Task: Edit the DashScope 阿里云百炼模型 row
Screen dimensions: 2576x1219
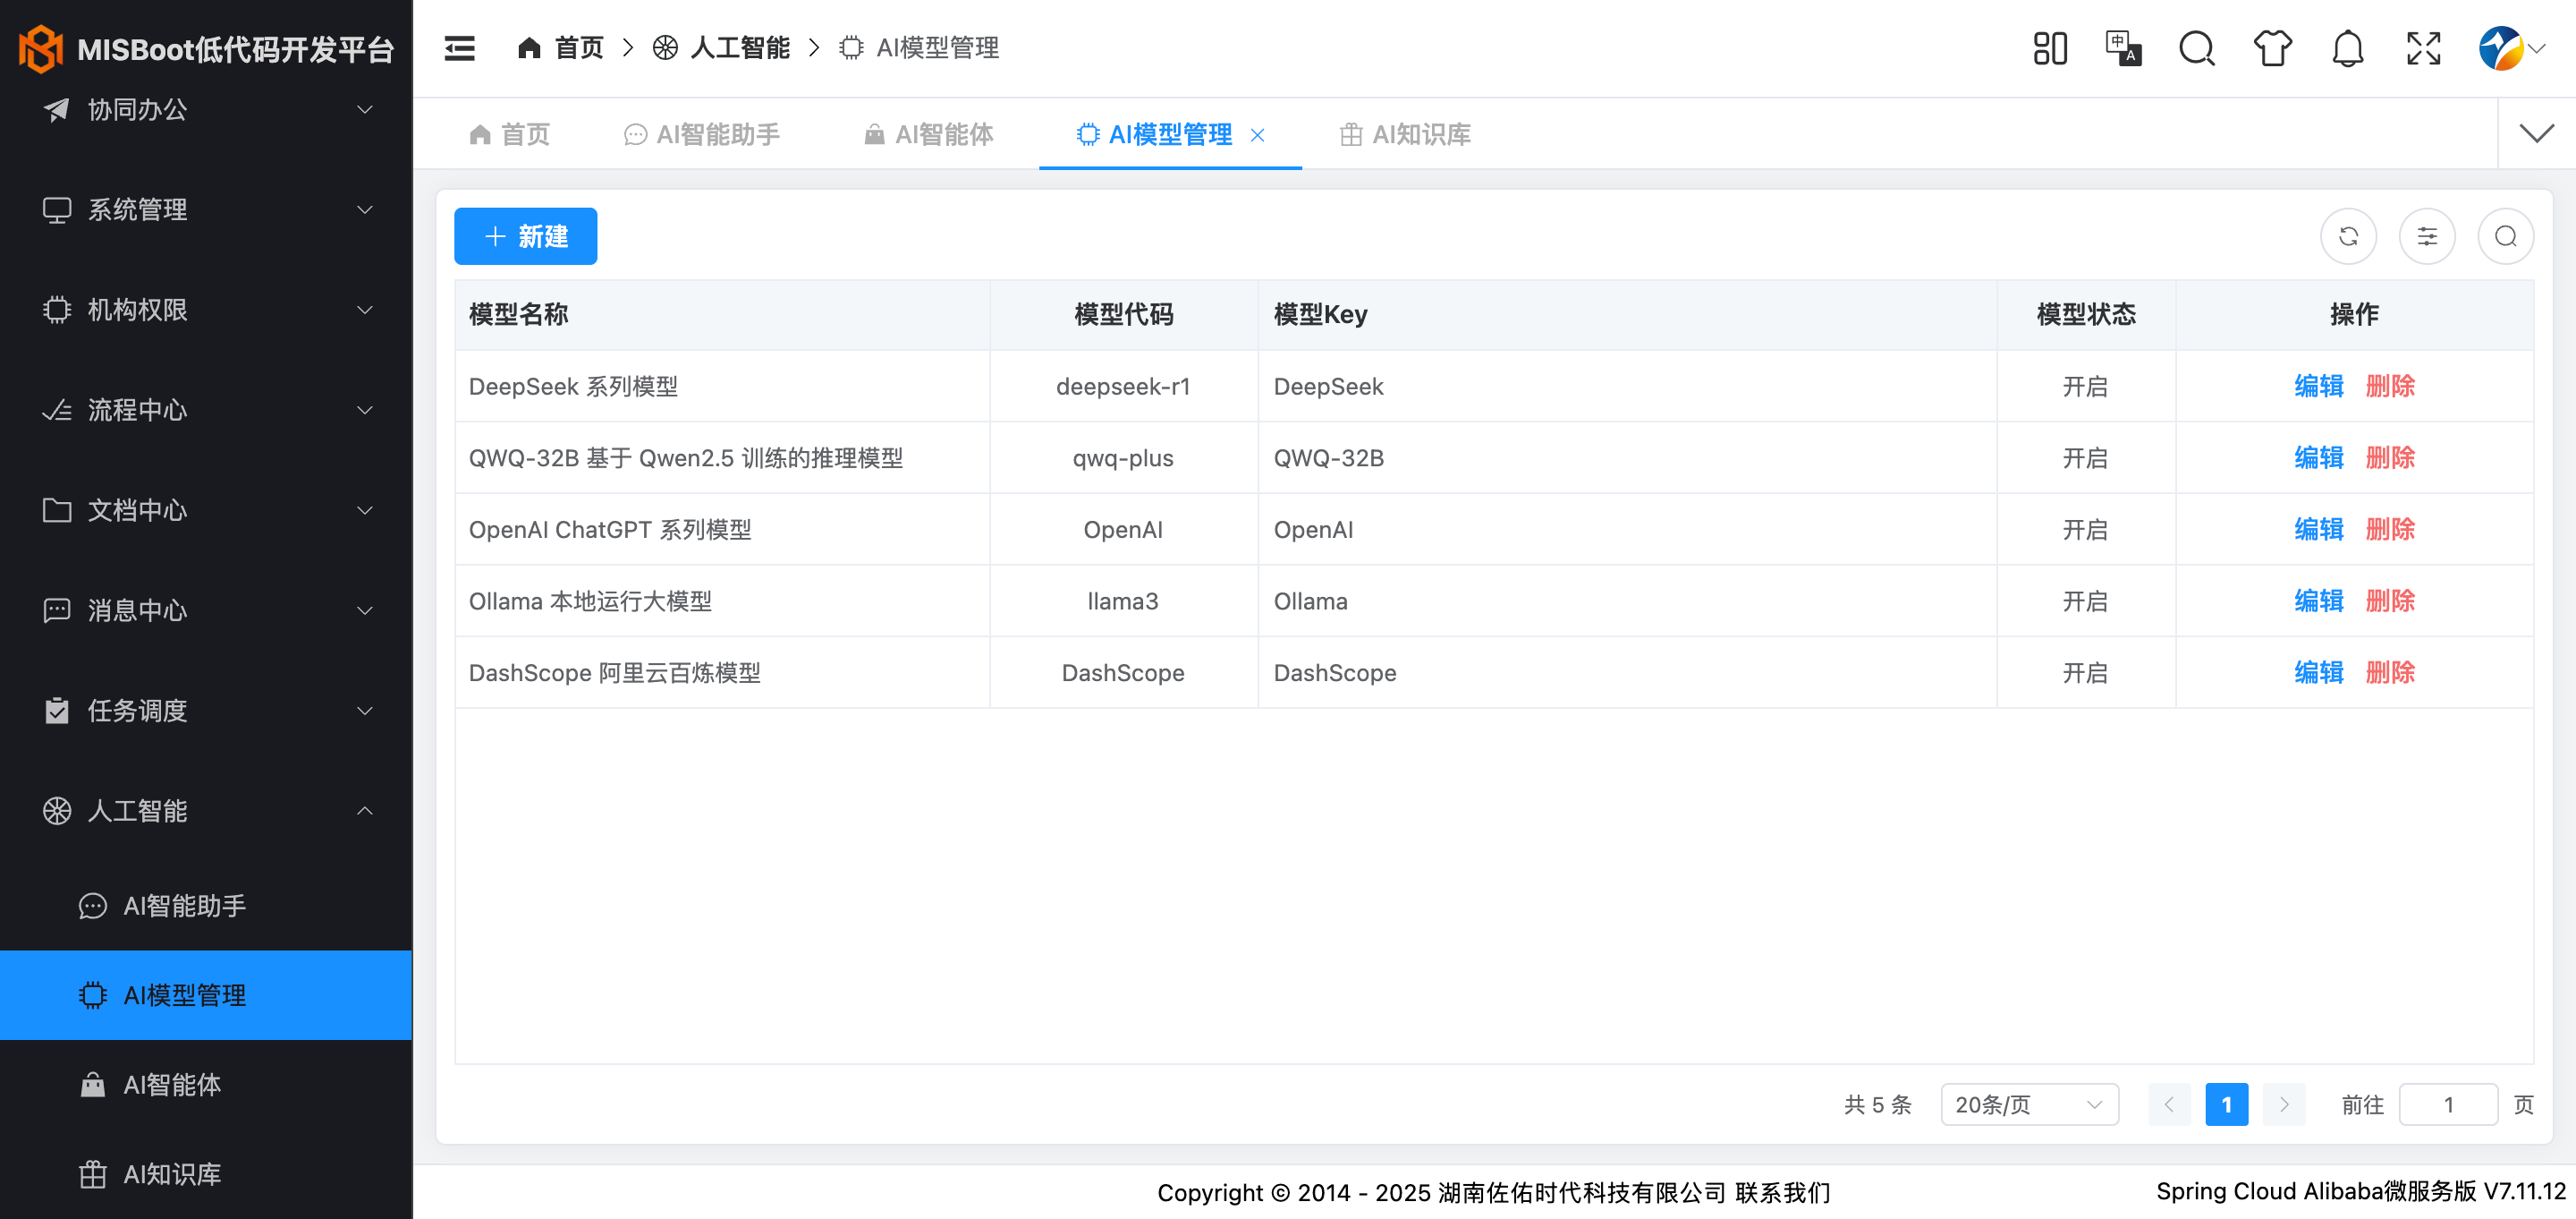Action: click(x=2318, y=671)
